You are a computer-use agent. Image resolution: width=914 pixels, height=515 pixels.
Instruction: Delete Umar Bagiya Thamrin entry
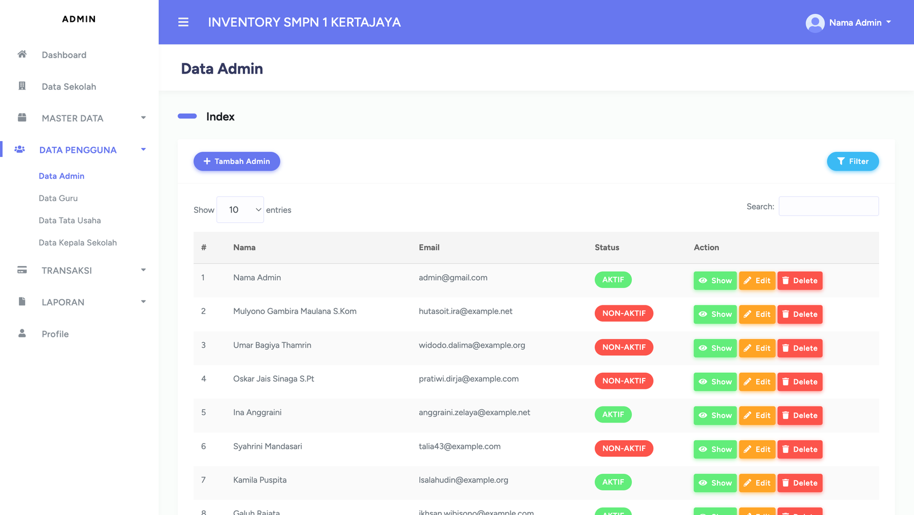pos(799,348)
